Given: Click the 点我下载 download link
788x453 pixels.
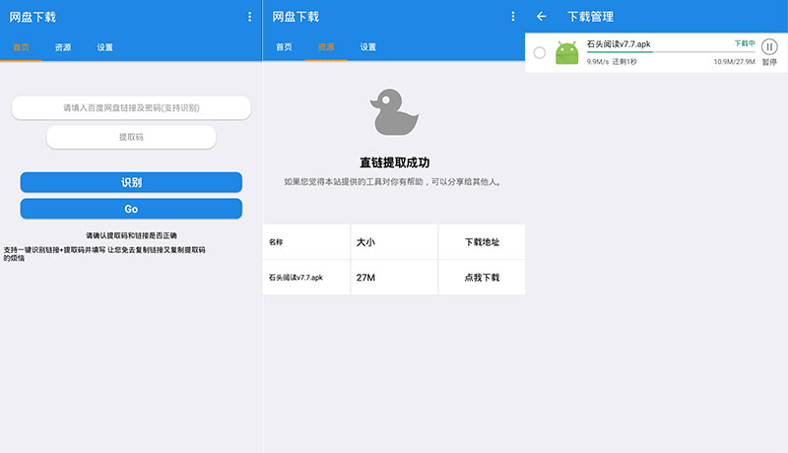Looking at the screenshot, I should [x=482, y=278].
